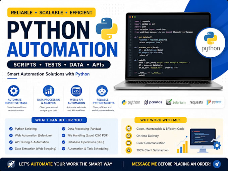This screenshot has width=228, height=171.
Task: Select the chart Data Processing & Analysis icon
Action: (x=49, y=91)
